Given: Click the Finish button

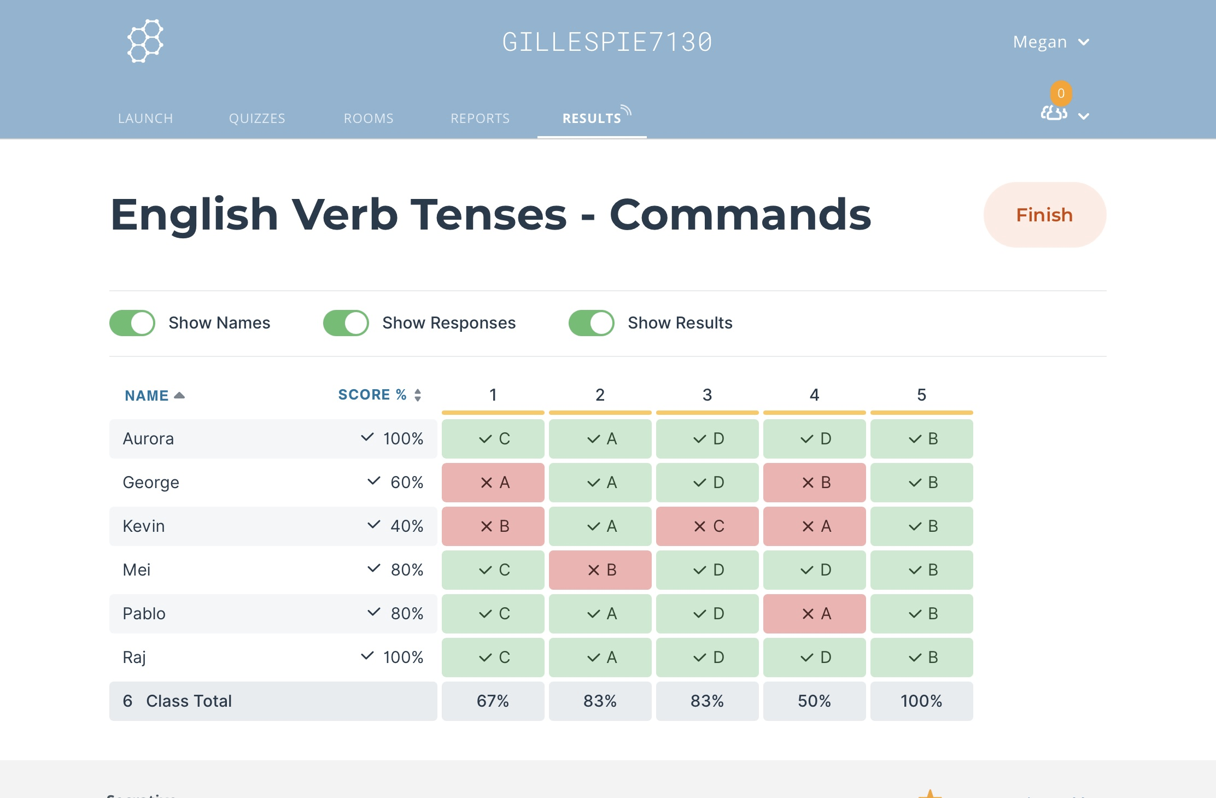Looking at the screenshot, I should (1045, 215).
